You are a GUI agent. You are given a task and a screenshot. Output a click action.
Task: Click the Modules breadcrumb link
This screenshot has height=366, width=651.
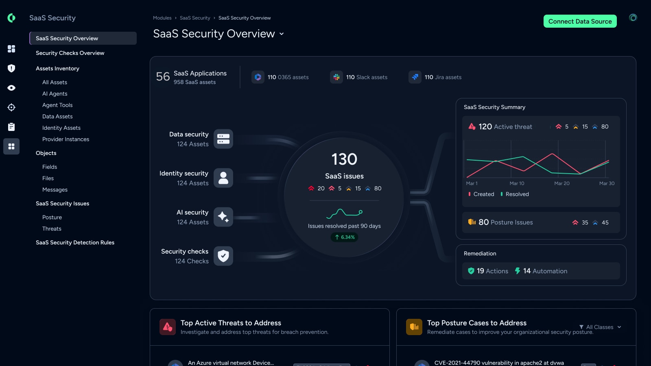(x=162, y=18)
